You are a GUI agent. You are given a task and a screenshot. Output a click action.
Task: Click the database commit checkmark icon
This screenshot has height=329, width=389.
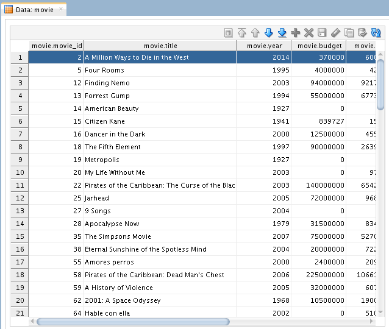[362, 32]
